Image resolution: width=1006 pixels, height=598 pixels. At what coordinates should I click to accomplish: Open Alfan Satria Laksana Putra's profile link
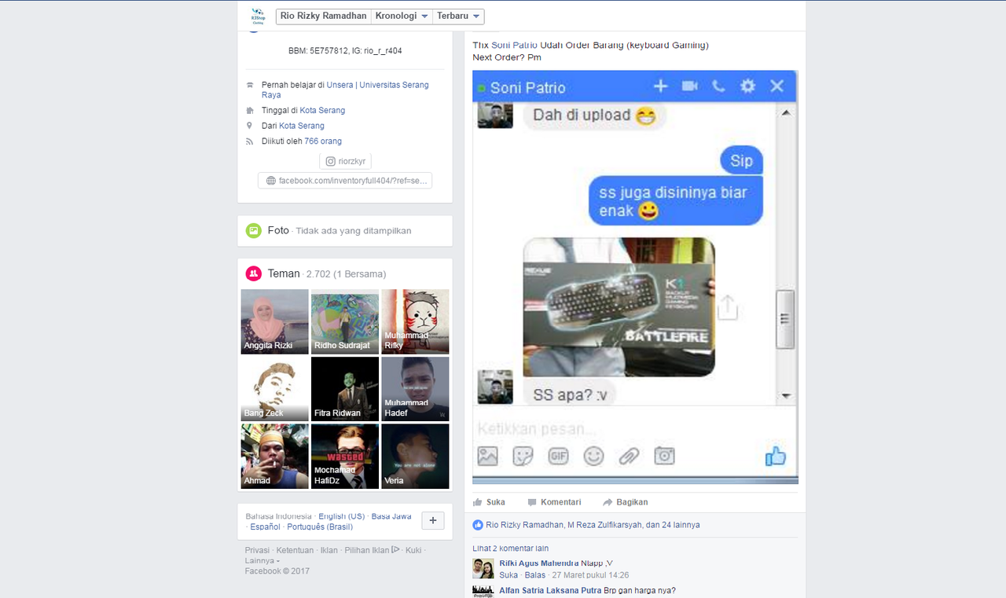[550, 590]
